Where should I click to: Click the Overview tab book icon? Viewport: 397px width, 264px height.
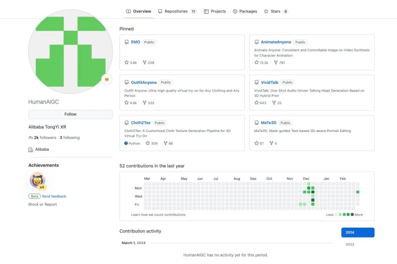[x=128, y=11]
